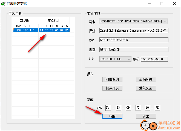The height and width of the screenshot is (131, 181).
Task: Click the local MAC field 58-11-22-07-7C-09
Action: pos(134,40)
